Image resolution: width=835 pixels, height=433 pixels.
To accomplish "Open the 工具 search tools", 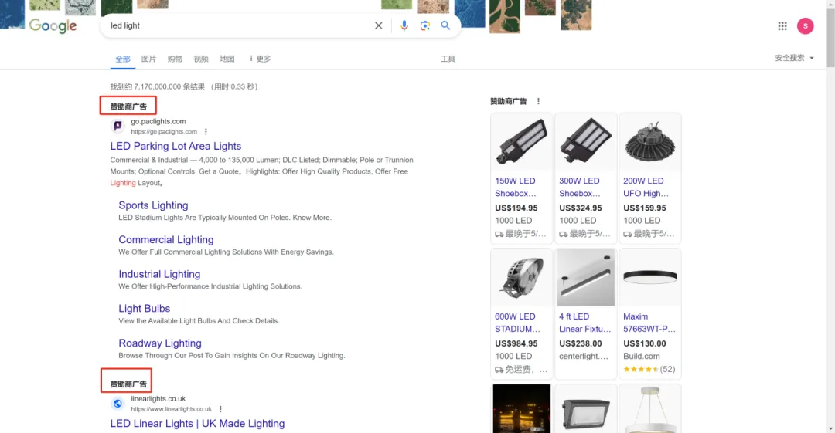I will 448,59.
